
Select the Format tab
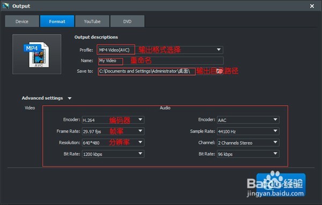[x=57, y=21]
